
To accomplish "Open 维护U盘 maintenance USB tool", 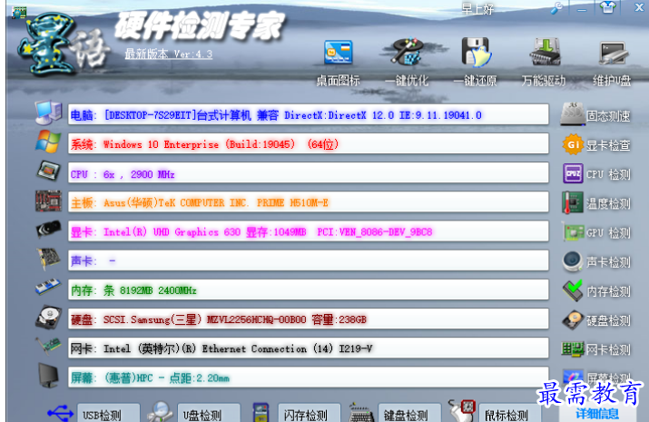I will 612,63.
